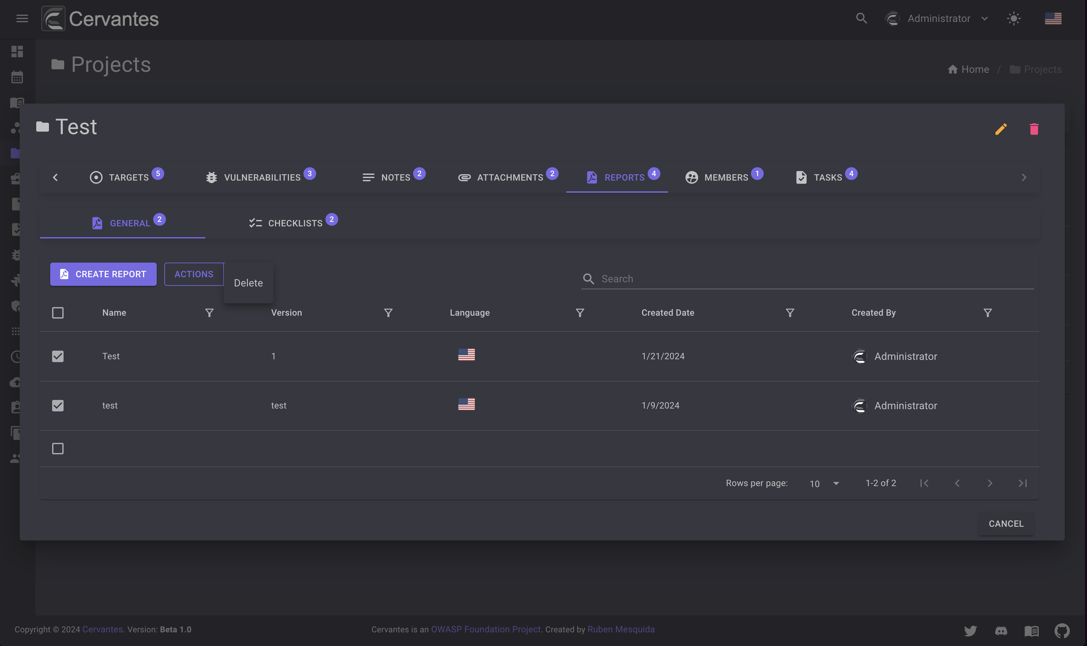Toggle the checkbox in the table footer row
1087x646 pixels.
click(x=58, y=448)
